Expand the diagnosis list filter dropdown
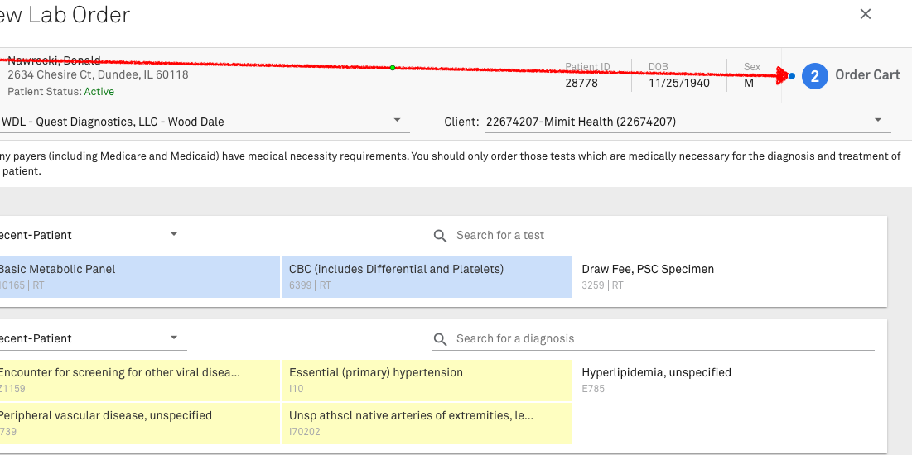The image size is (912, 455). (174, 338)
